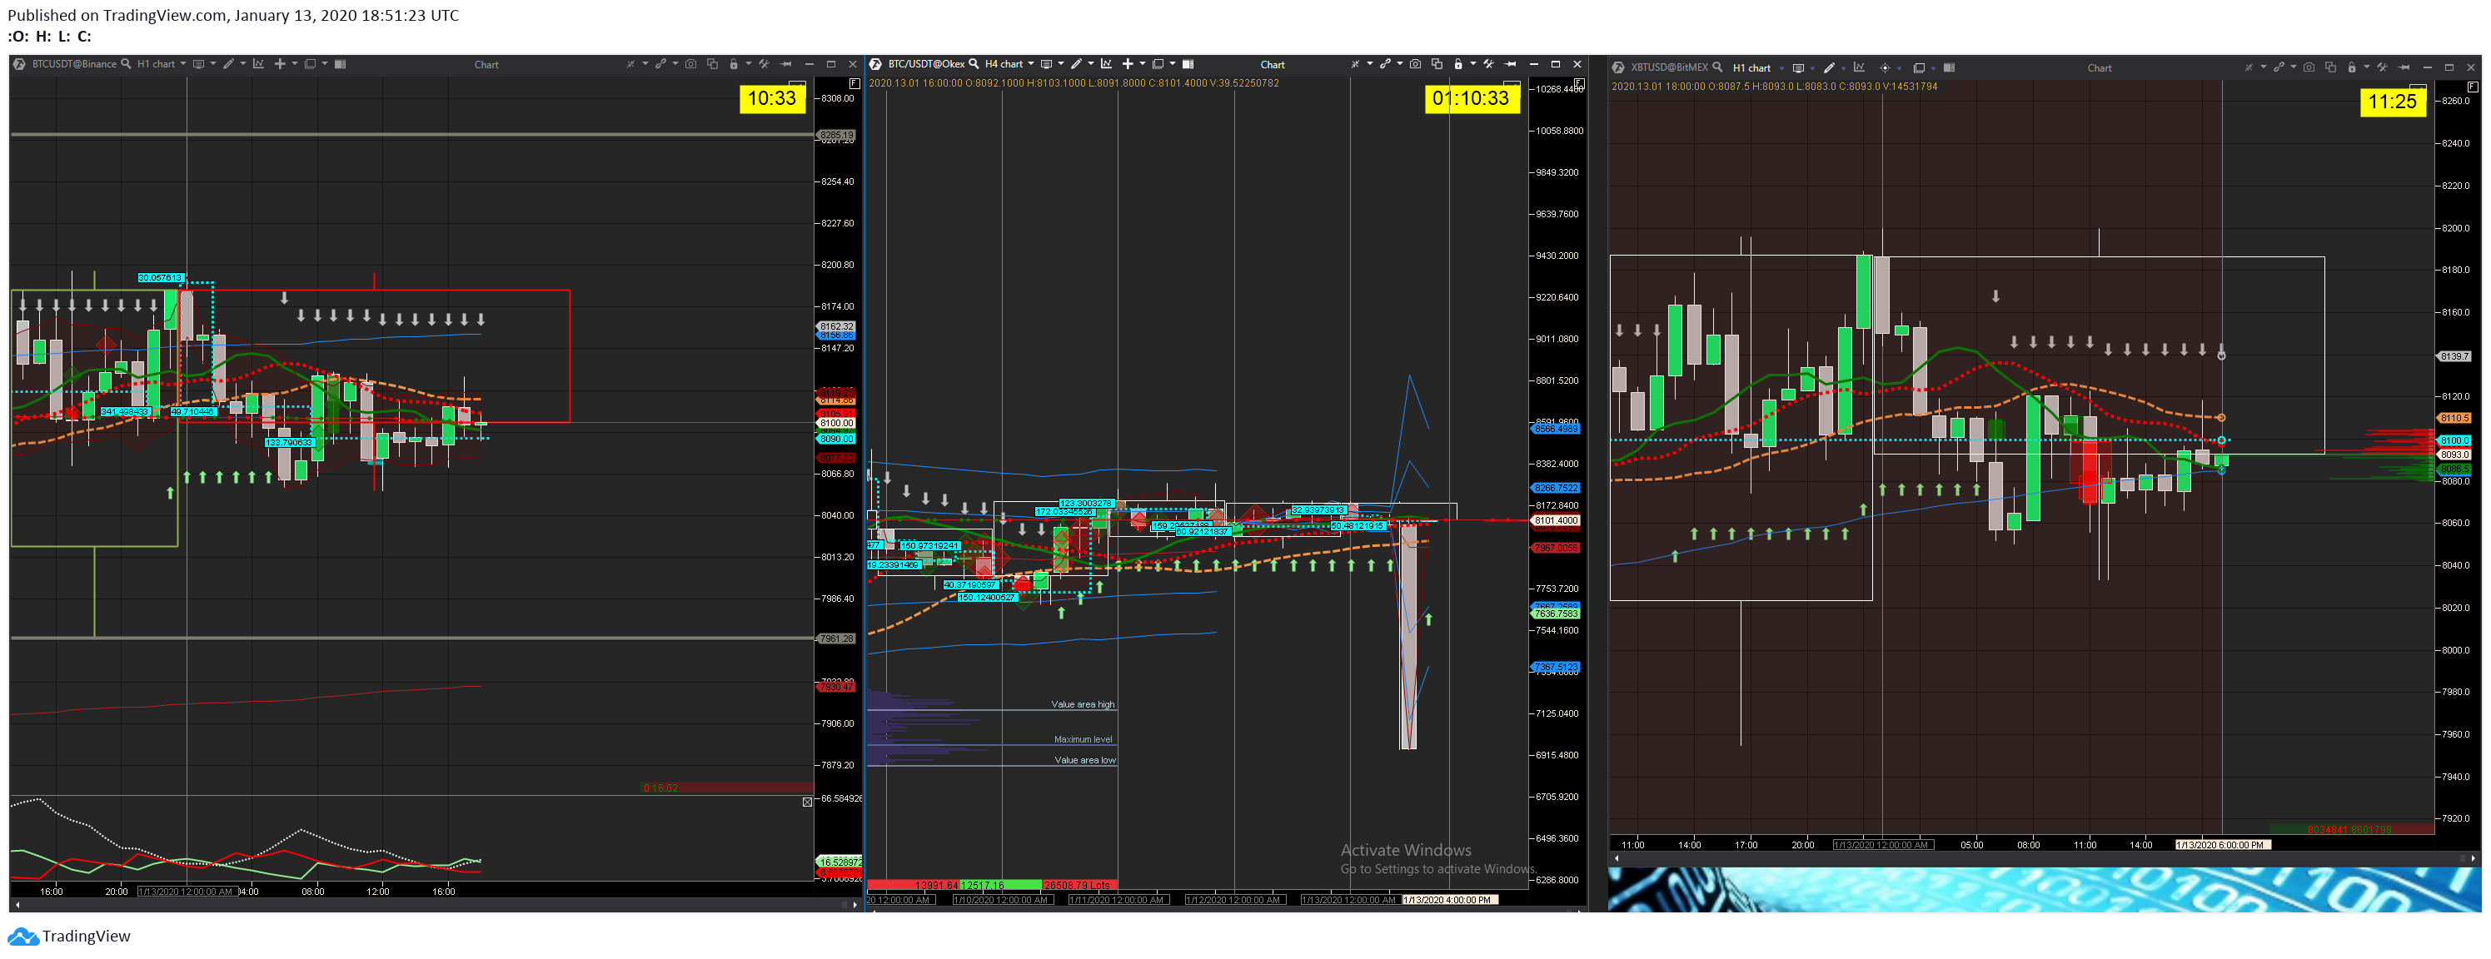Click the Chart title of BitMEX window
Image resolution: width=2491 pixels, height=959 pixels.
pos(2100,68)
